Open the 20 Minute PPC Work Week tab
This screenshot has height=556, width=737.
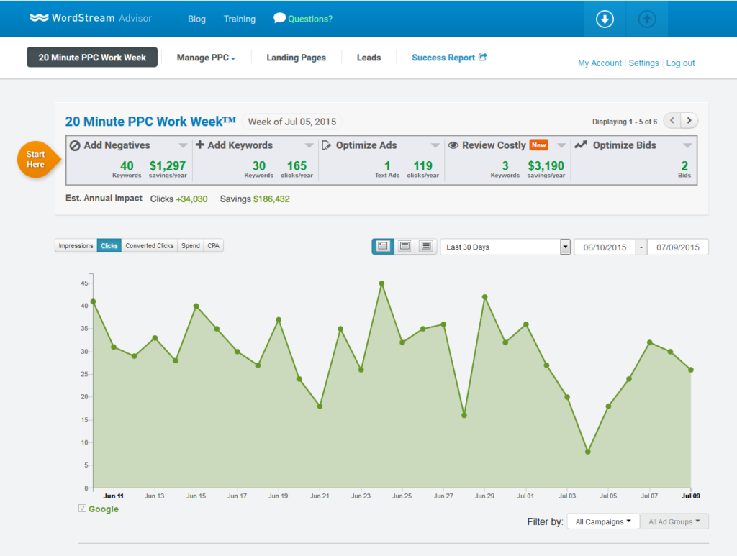92,58
